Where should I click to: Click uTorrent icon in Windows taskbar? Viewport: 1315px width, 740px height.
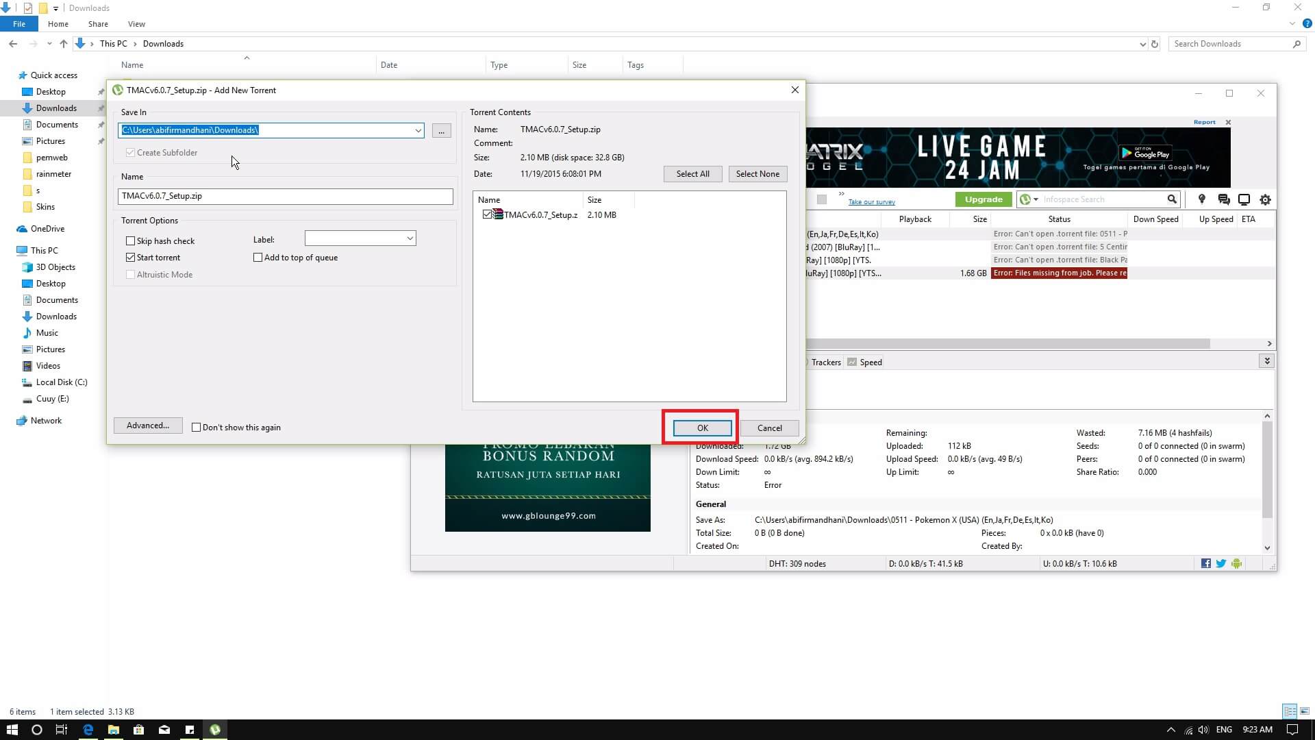(215, 730)
